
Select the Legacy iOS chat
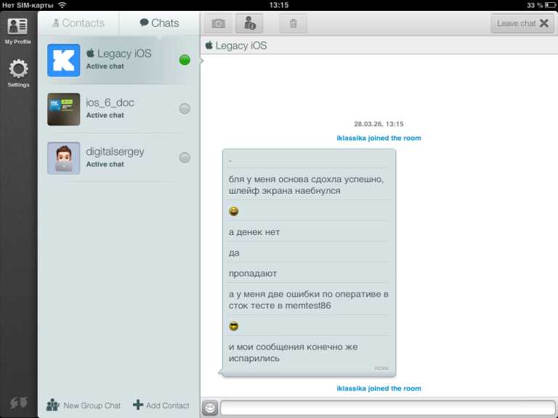[118, 60]
